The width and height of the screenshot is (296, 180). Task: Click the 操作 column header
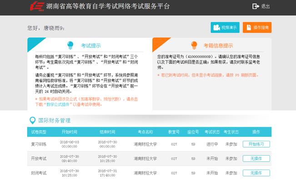coord(256,132)
